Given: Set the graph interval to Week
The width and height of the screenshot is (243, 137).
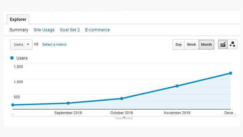Looking at the screenshot, I should 191,45.
